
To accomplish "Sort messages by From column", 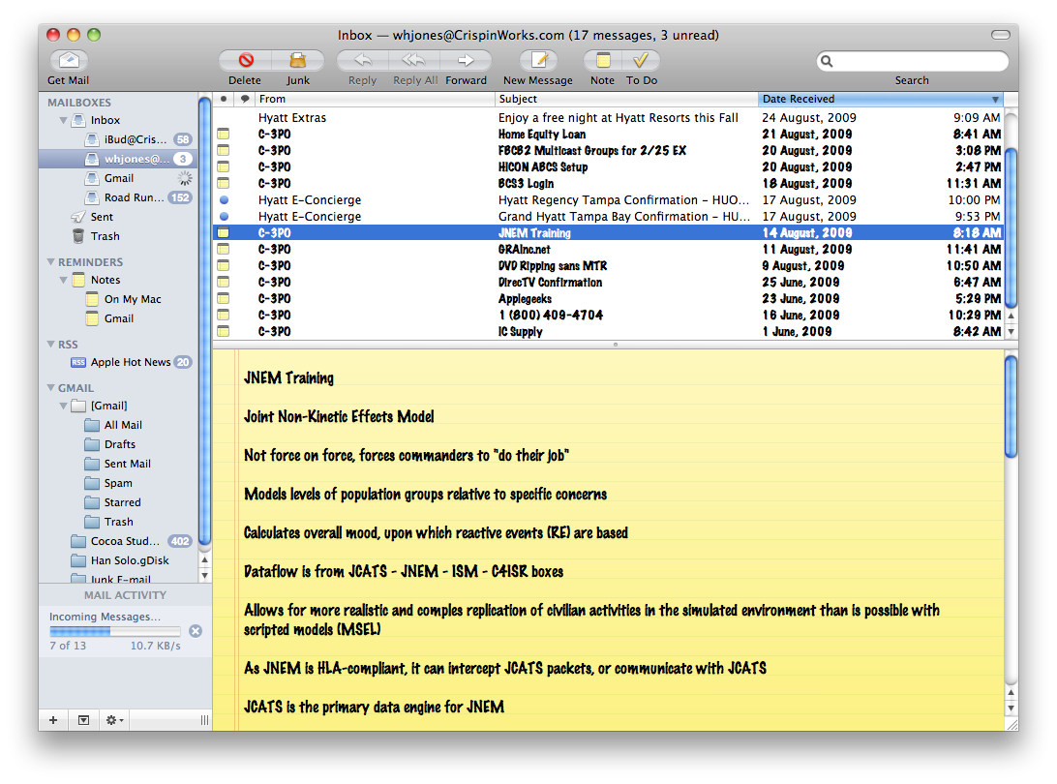I will click(375, 99).
